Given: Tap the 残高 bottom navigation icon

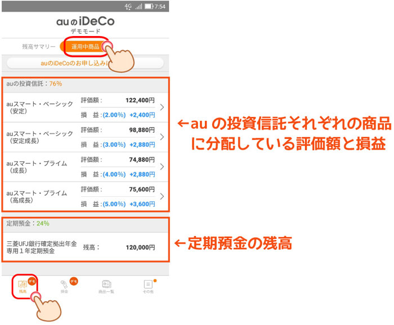Looking at the screenshot, I should click(23, 287).
